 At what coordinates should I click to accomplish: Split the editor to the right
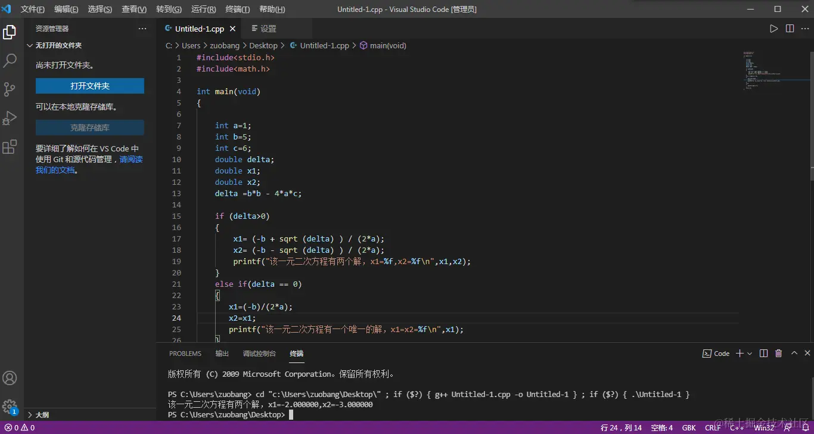790,29
